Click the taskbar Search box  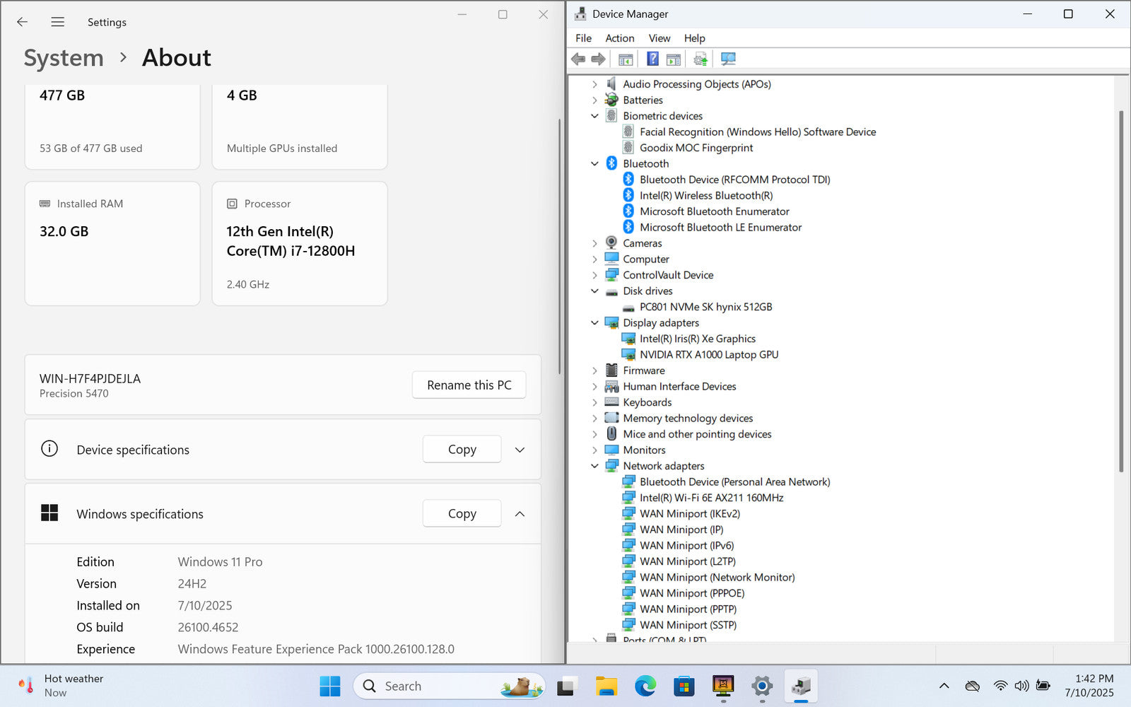(x=449, y=686)
